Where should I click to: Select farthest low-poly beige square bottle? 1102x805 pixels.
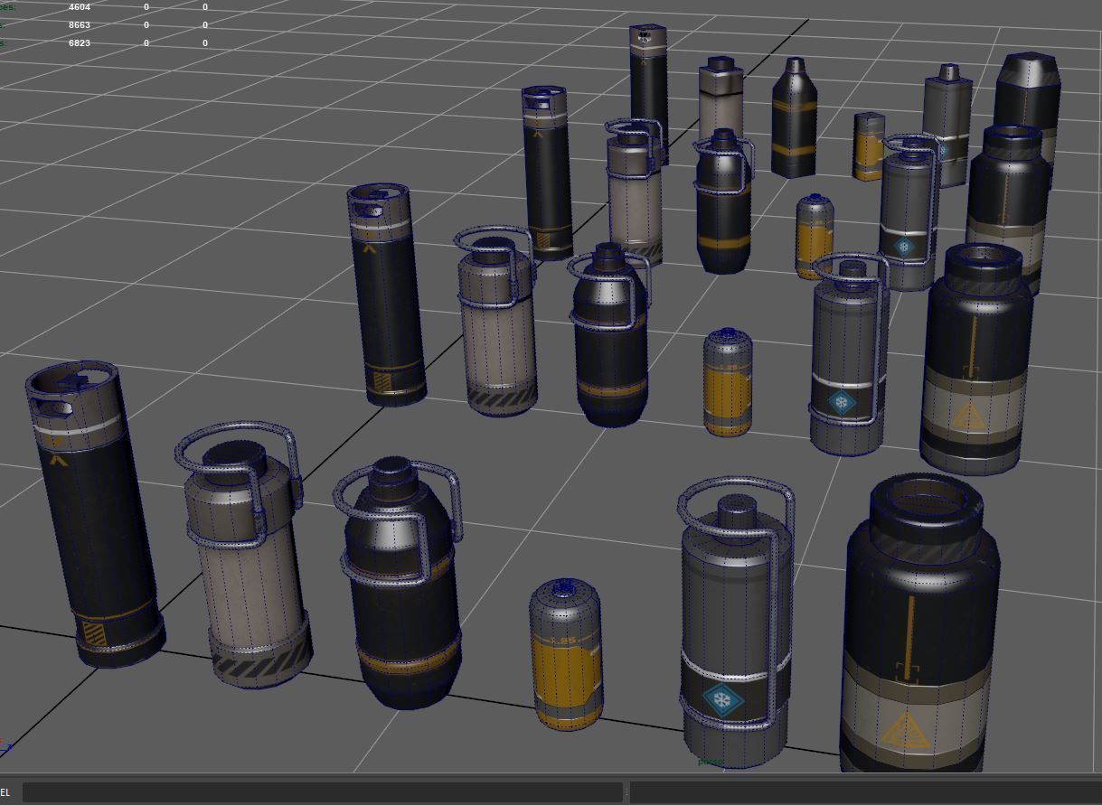(721, 99)
